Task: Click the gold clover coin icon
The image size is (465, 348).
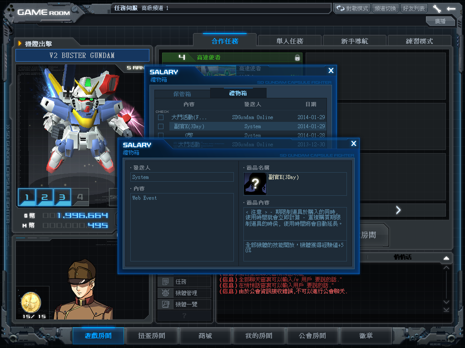Action: point(31,302)
